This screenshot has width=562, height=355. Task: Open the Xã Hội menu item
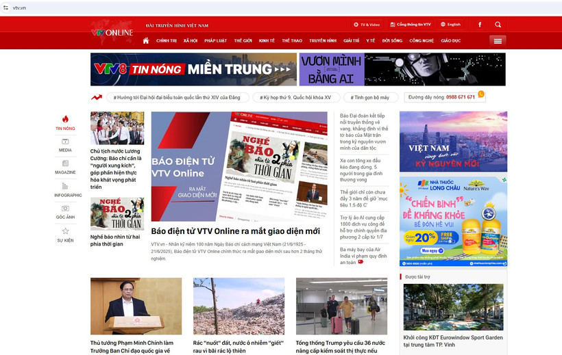click(x=191, y=41)
